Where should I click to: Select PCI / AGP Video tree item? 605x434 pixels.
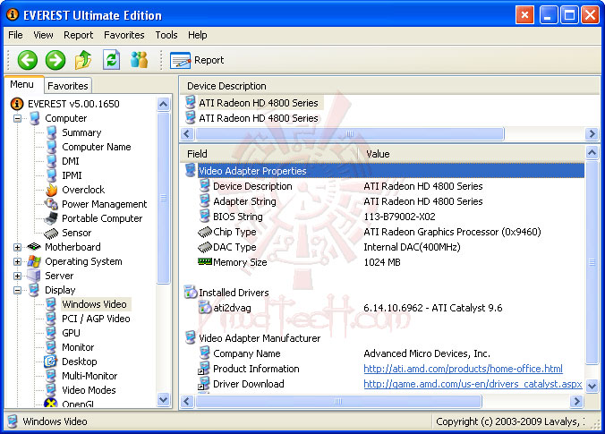(x=96, y=319)
